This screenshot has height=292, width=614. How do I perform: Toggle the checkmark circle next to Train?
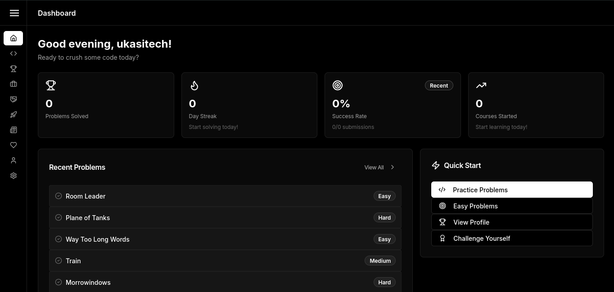(x=59, y=261)
